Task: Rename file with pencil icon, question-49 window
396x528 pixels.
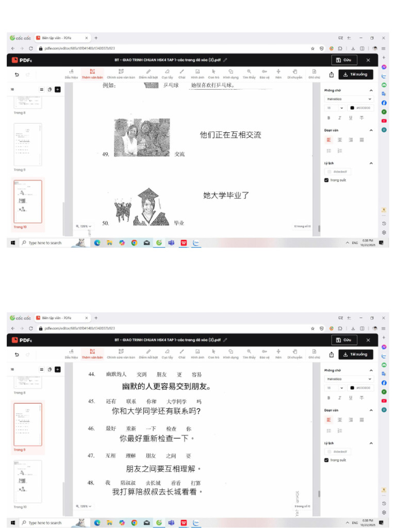Action: tap(225, 60)
